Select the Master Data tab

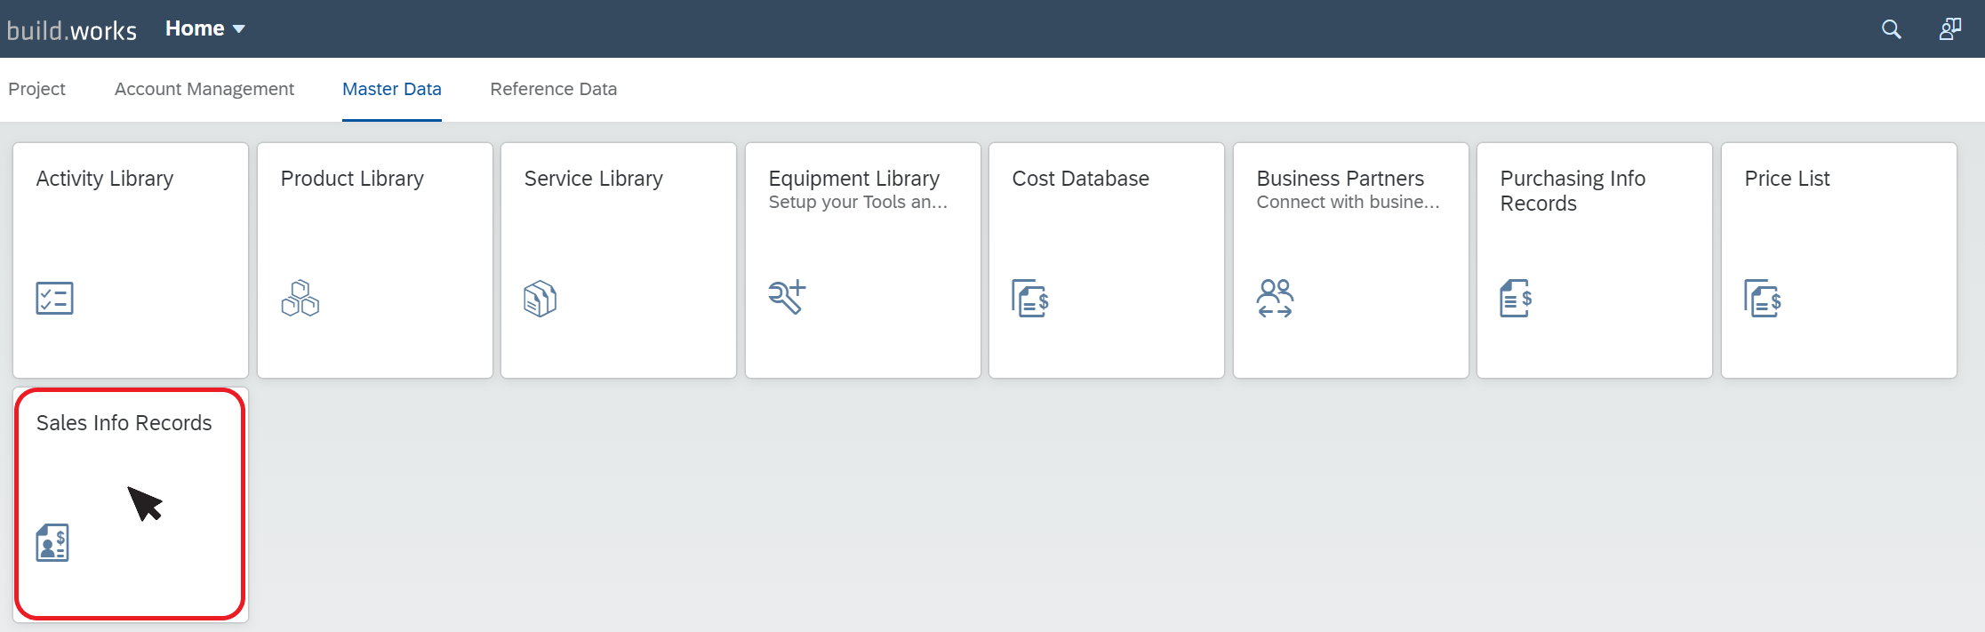tap(392, 89)
